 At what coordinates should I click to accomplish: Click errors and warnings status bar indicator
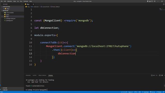2,92
